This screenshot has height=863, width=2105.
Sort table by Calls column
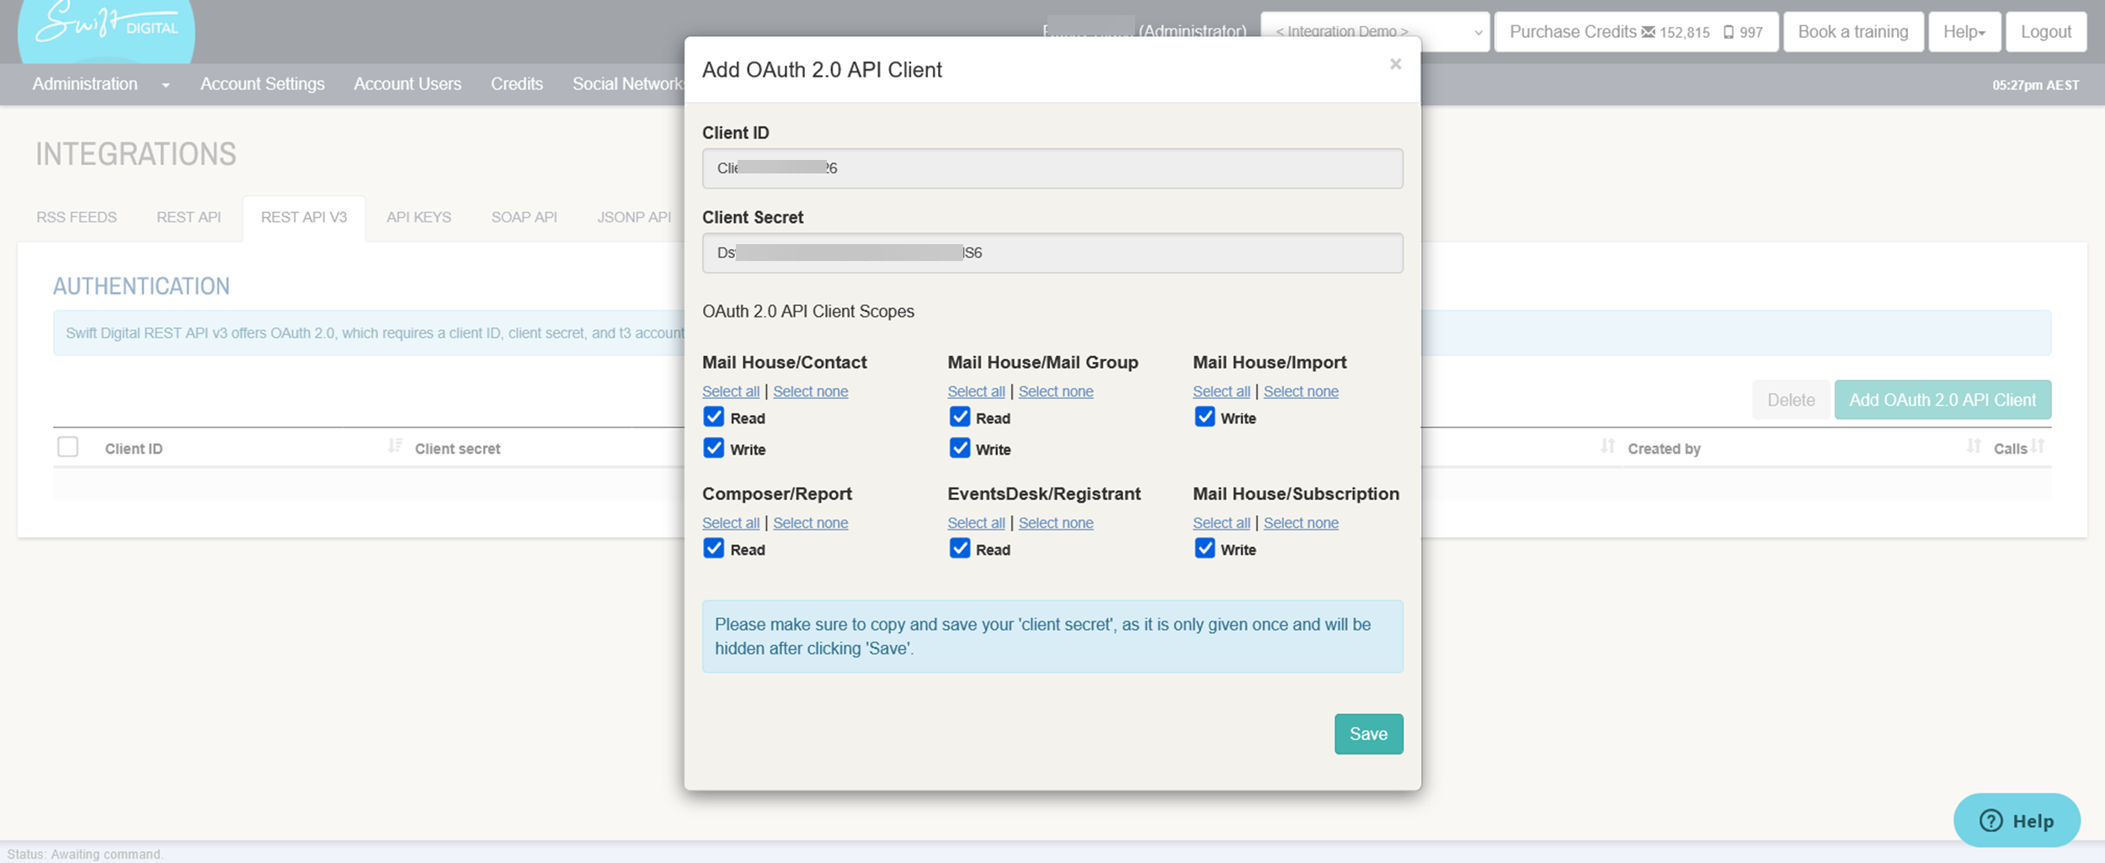tap(2038, 446)
